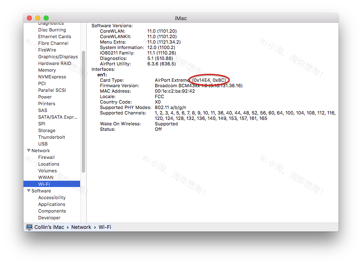Image resolution: width=362 pixels, height=265 pixels.
Task: Open the Applications software list
Action: pyautogui.click(x=52, y=204)
